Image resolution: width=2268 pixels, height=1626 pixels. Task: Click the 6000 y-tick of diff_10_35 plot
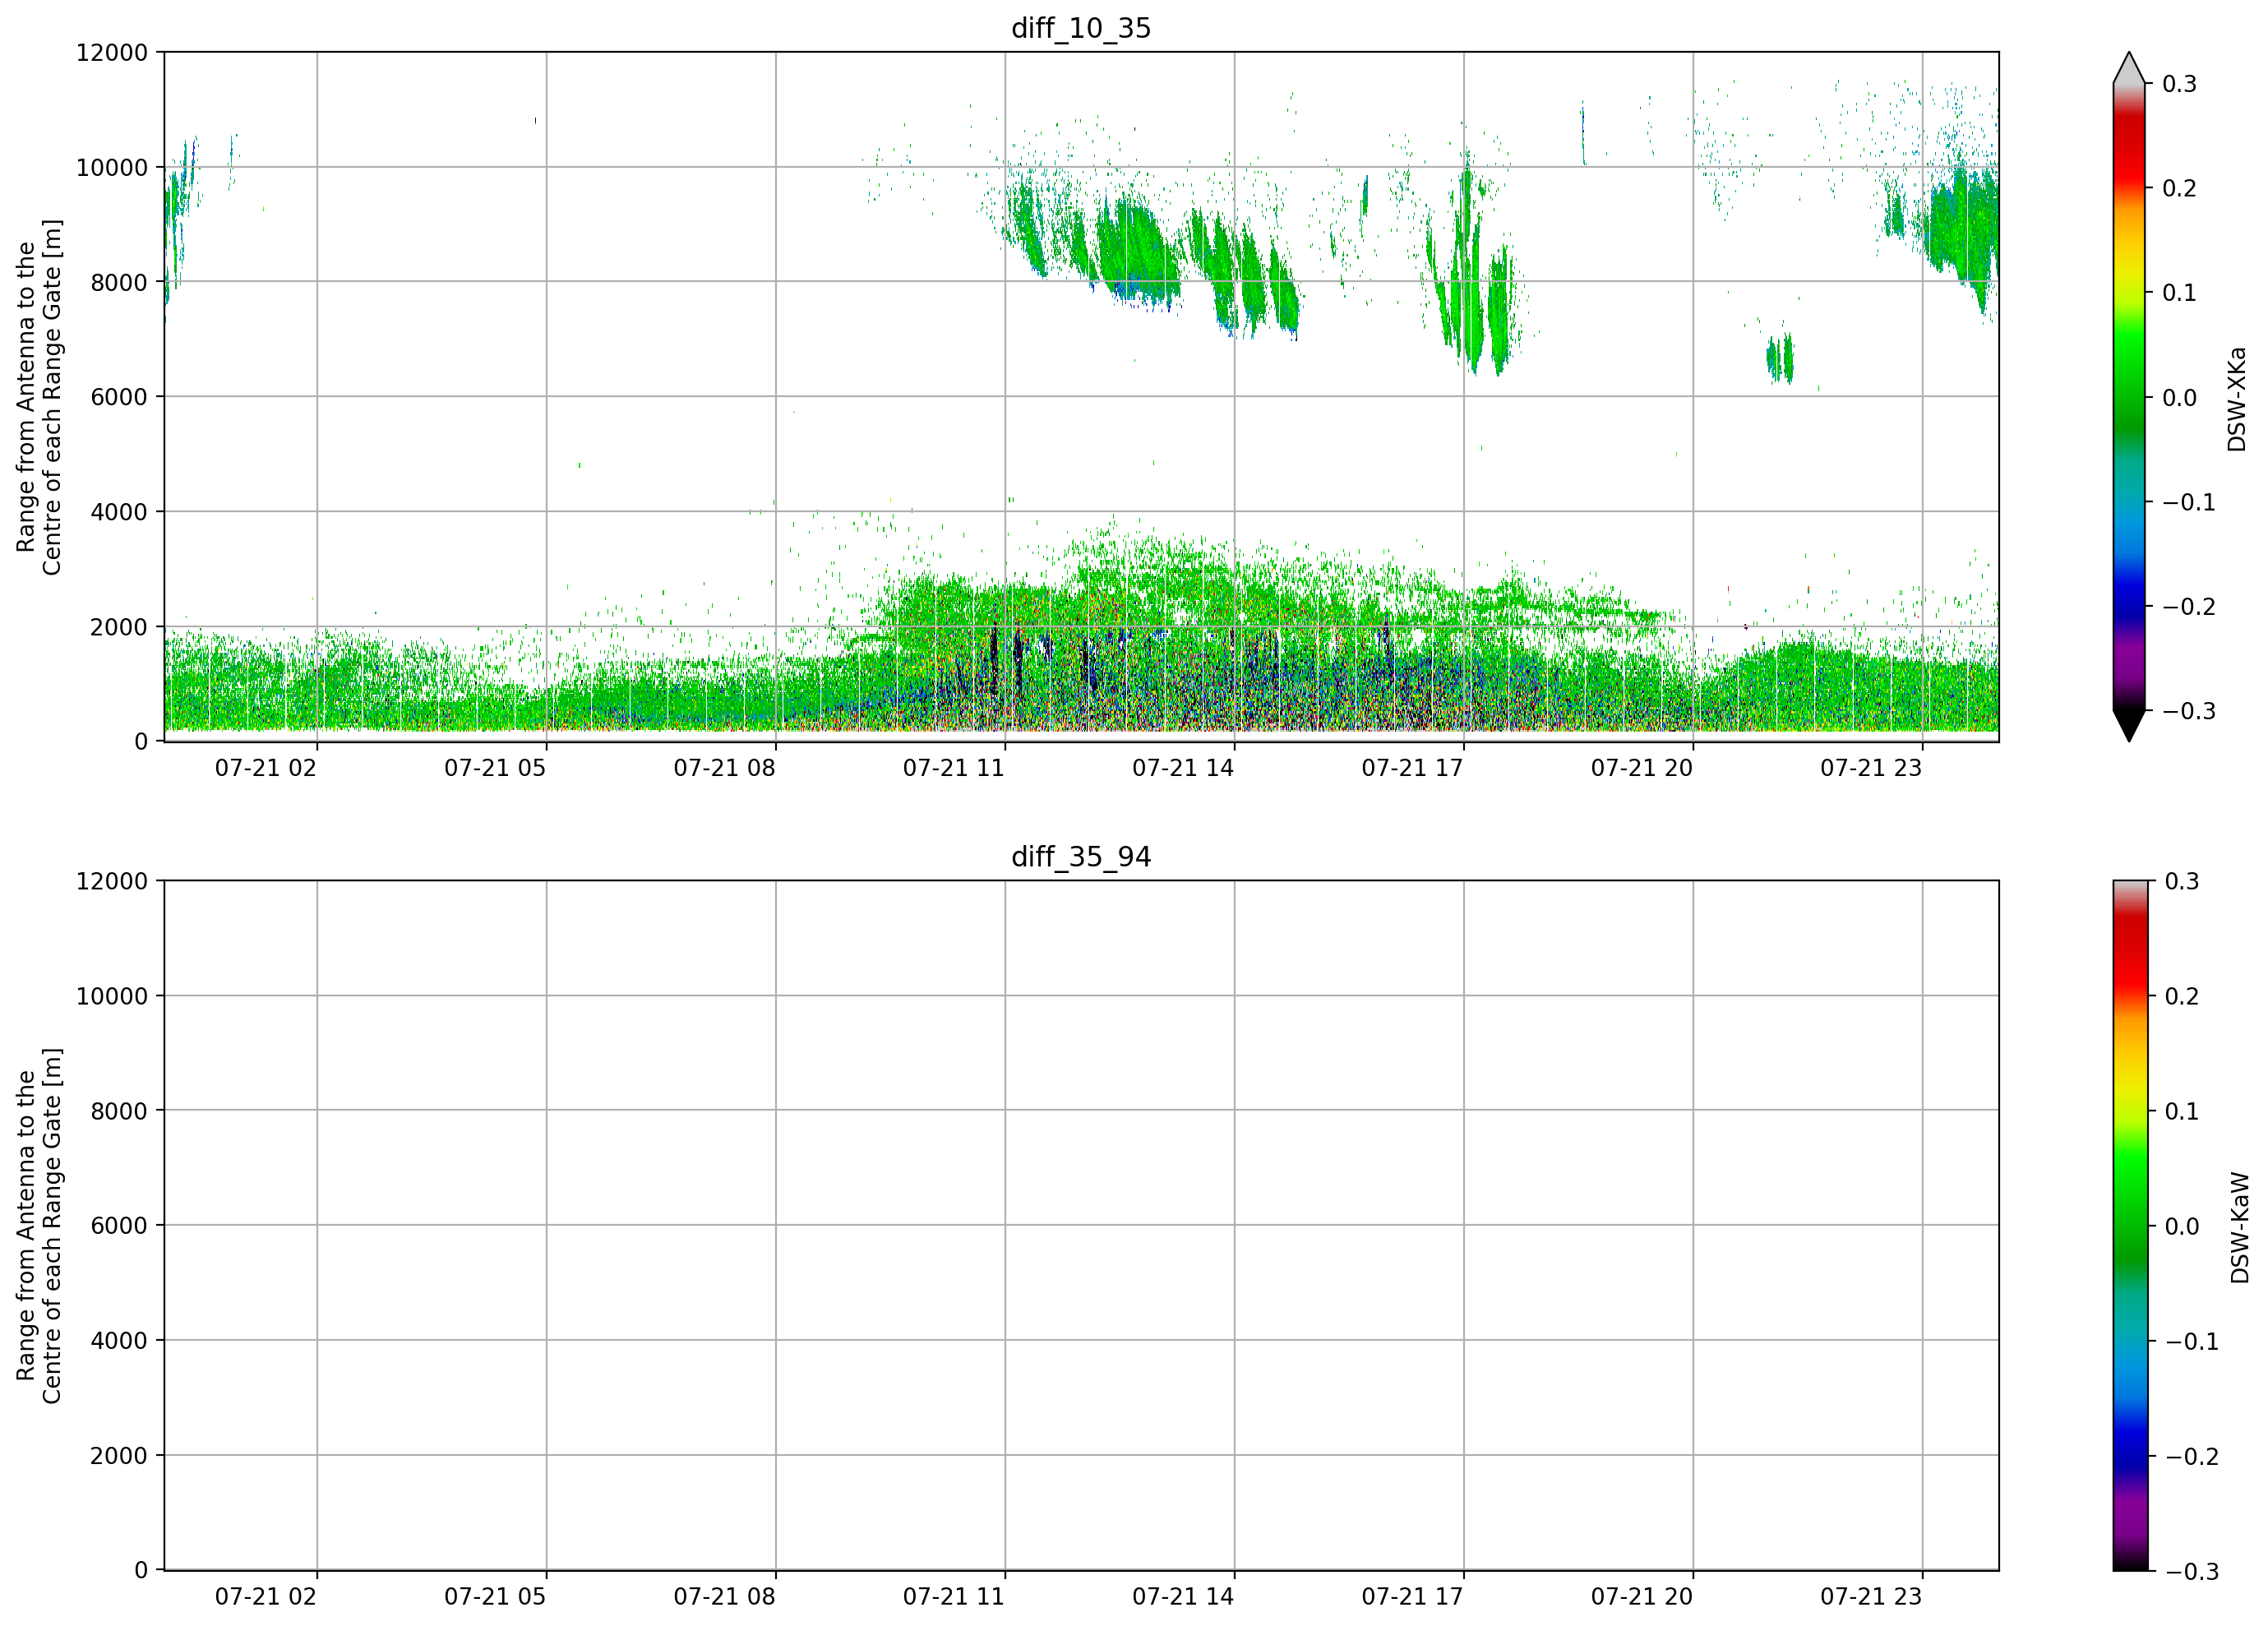[x=119, y=397]
